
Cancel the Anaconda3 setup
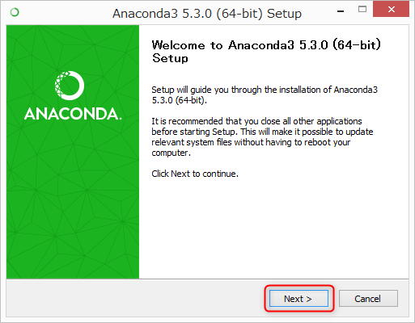[368, 299]
